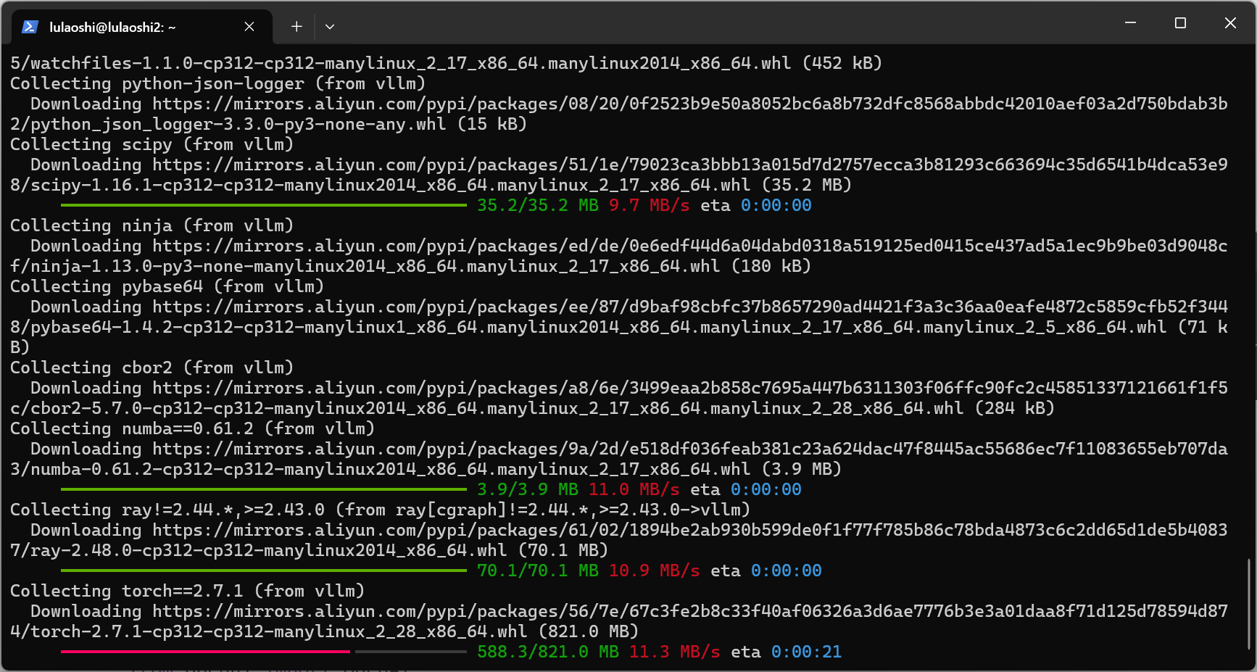This screenshot has width=1257, height=672.
Task: Click the ray package download URL
Action: click(690, 531)
